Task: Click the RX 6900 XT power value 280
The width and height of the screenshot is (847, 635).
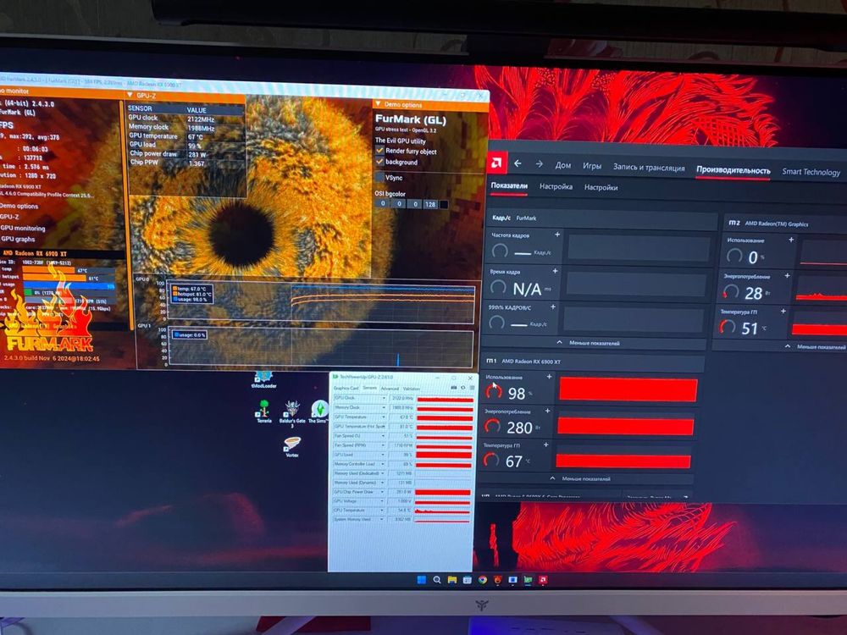Action: click(519, 428)
